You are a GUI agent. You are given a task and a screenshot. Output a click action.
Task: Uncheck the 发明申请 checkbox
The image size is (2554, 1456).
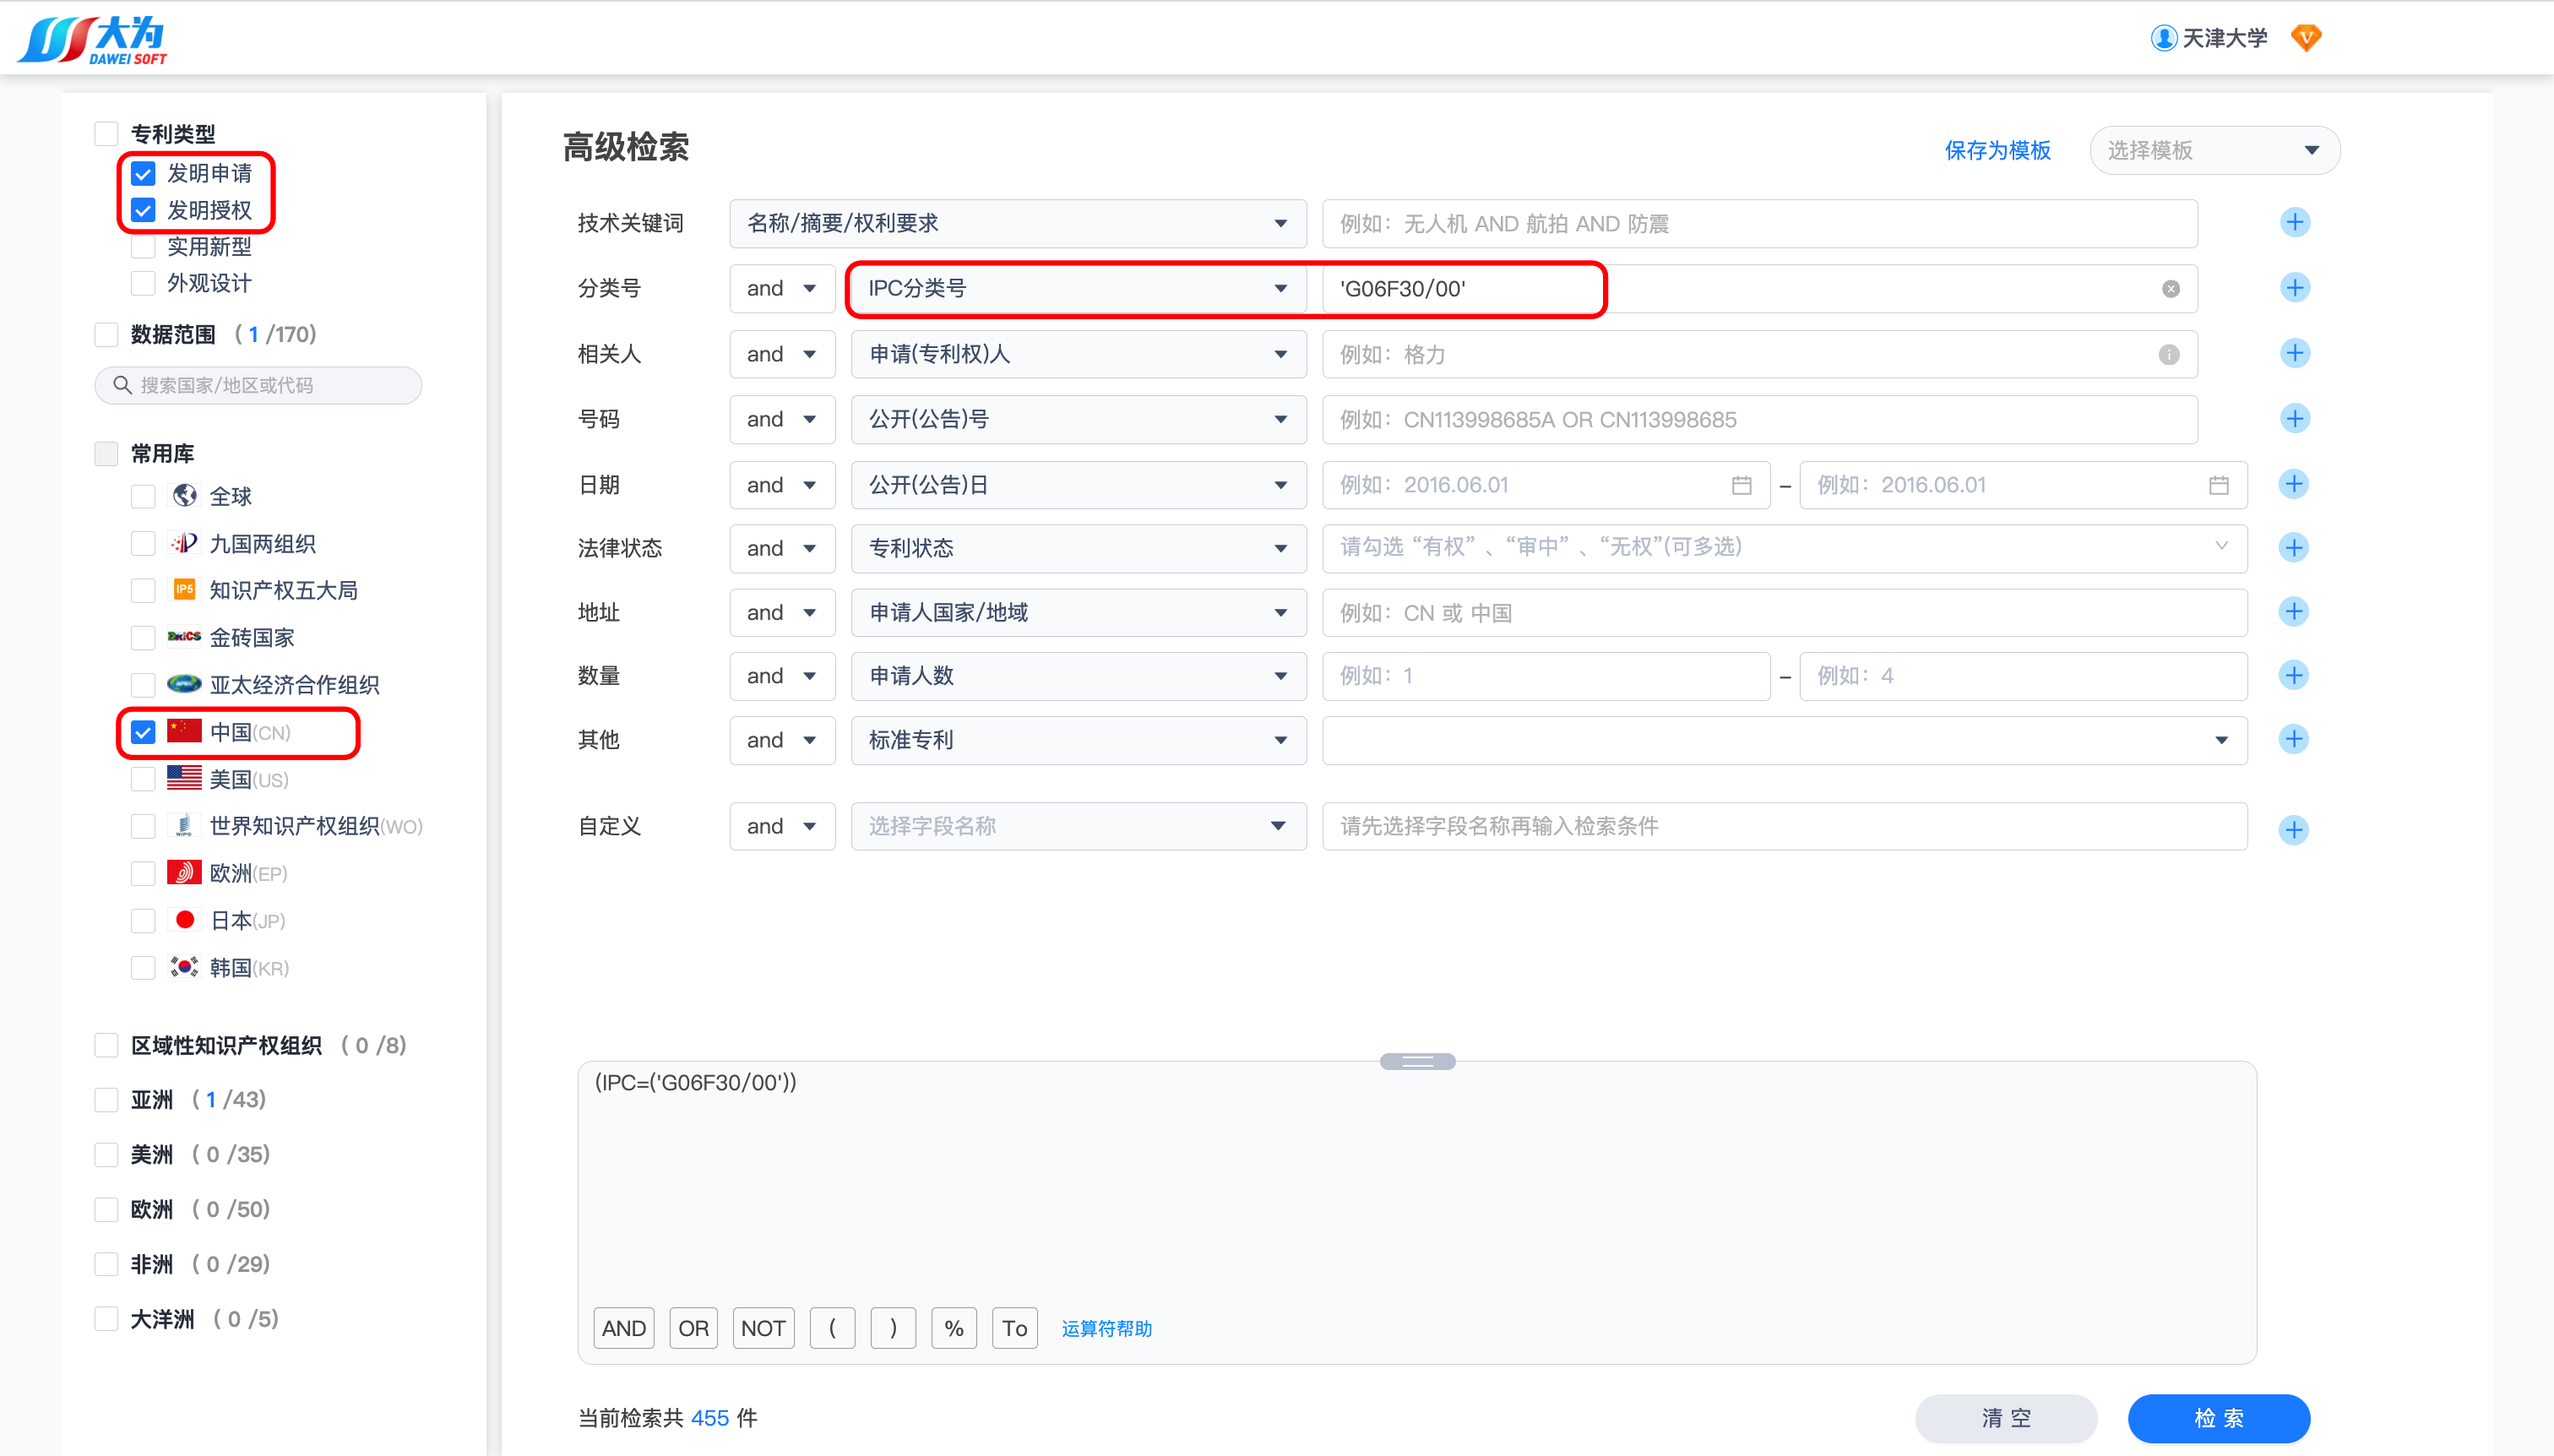click(x=143, y=174)
